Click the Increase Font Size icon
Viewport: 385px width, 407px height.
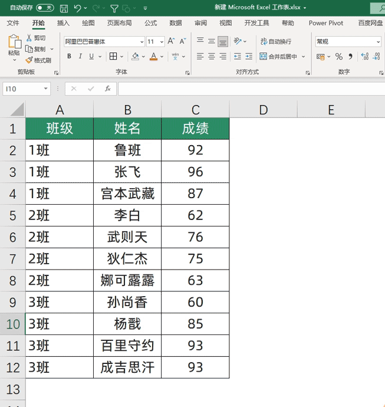[171, 41]
